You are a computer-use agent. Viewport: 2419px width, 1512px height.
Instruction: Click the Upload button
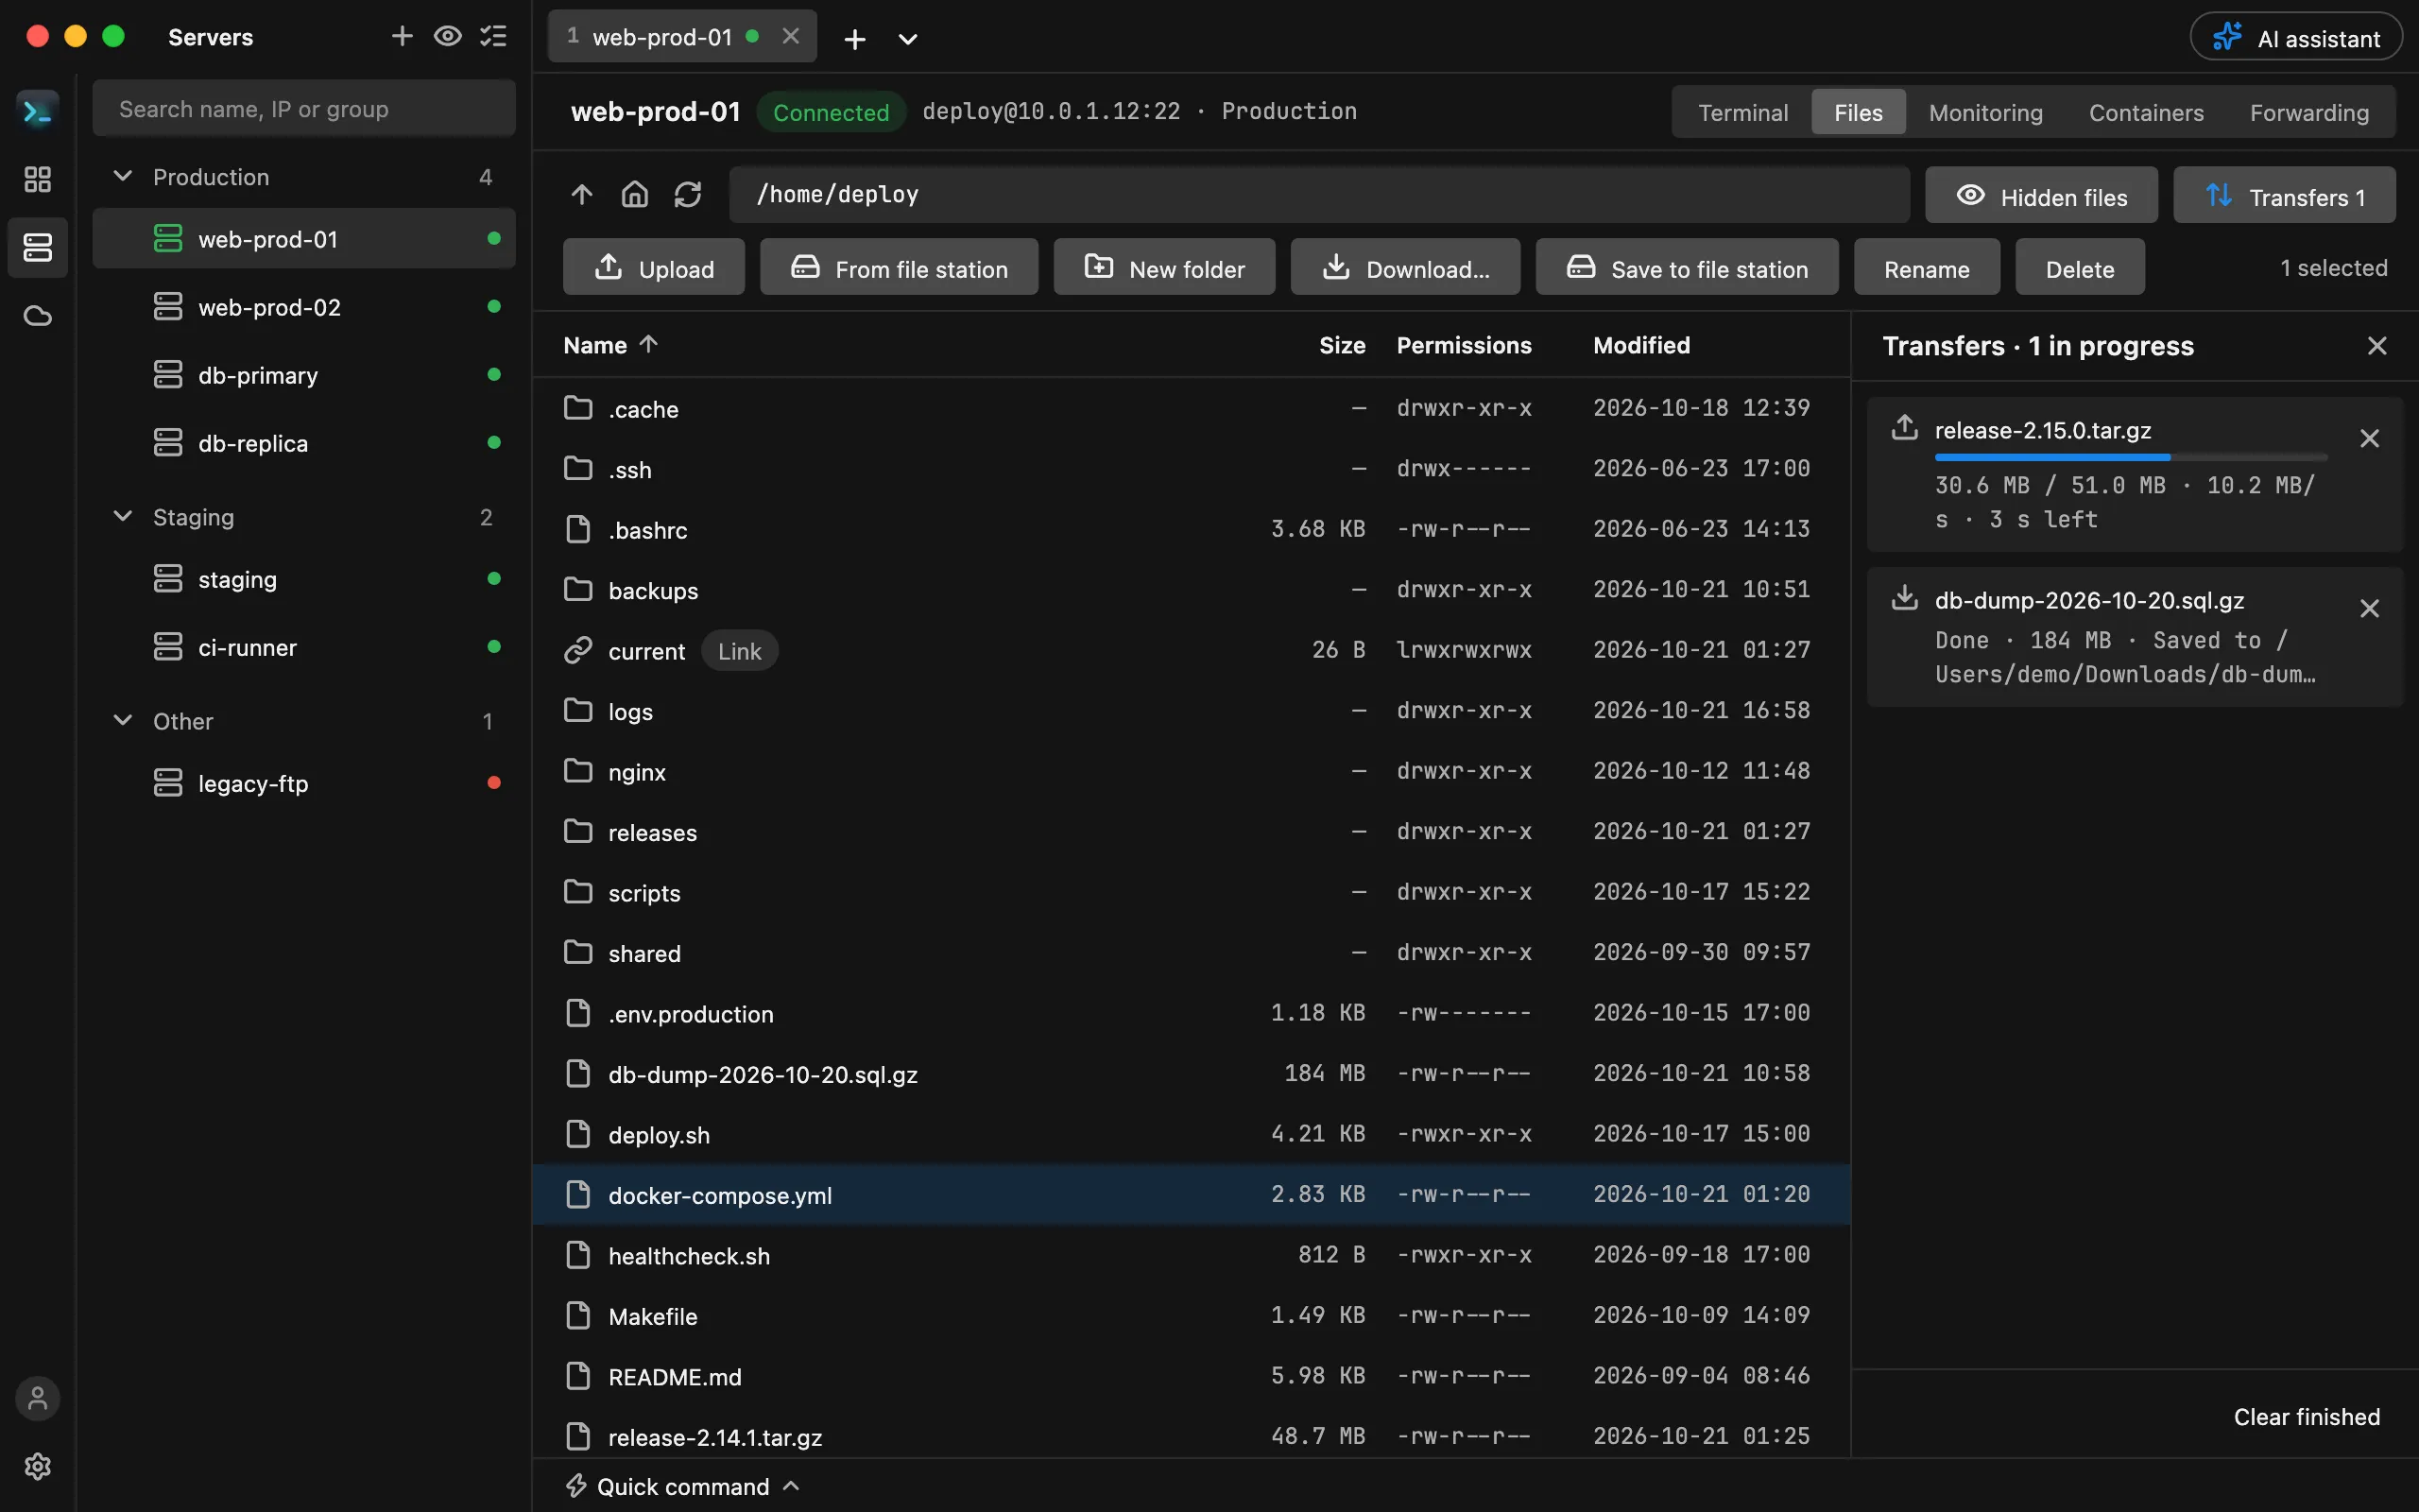[x=654, y=267]
